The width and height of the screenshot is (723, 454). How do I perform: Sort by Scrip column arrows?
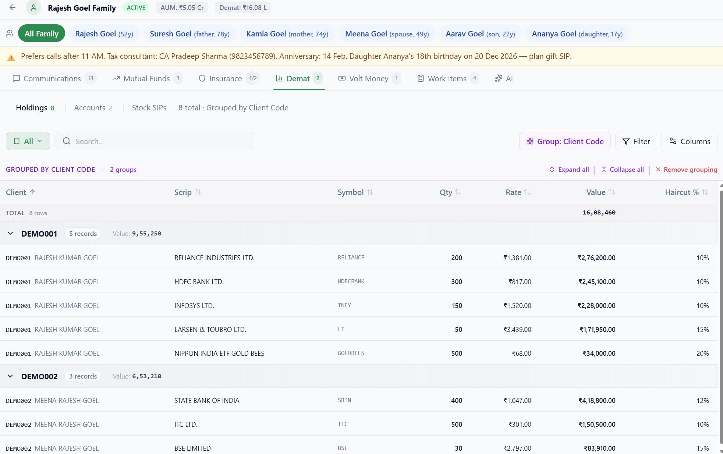coord(198,192)
